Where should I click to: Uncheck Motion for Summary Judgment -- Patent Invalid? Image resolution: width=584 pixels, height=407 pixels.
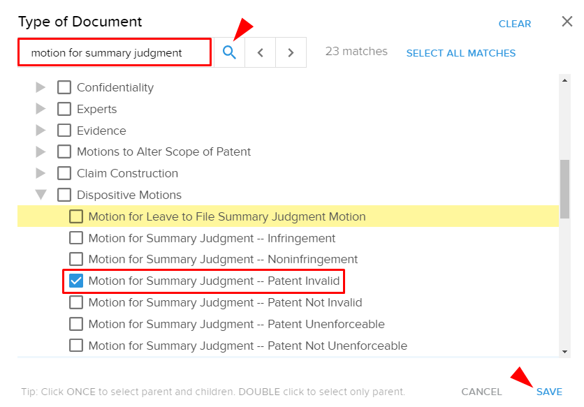coord(76,281)
